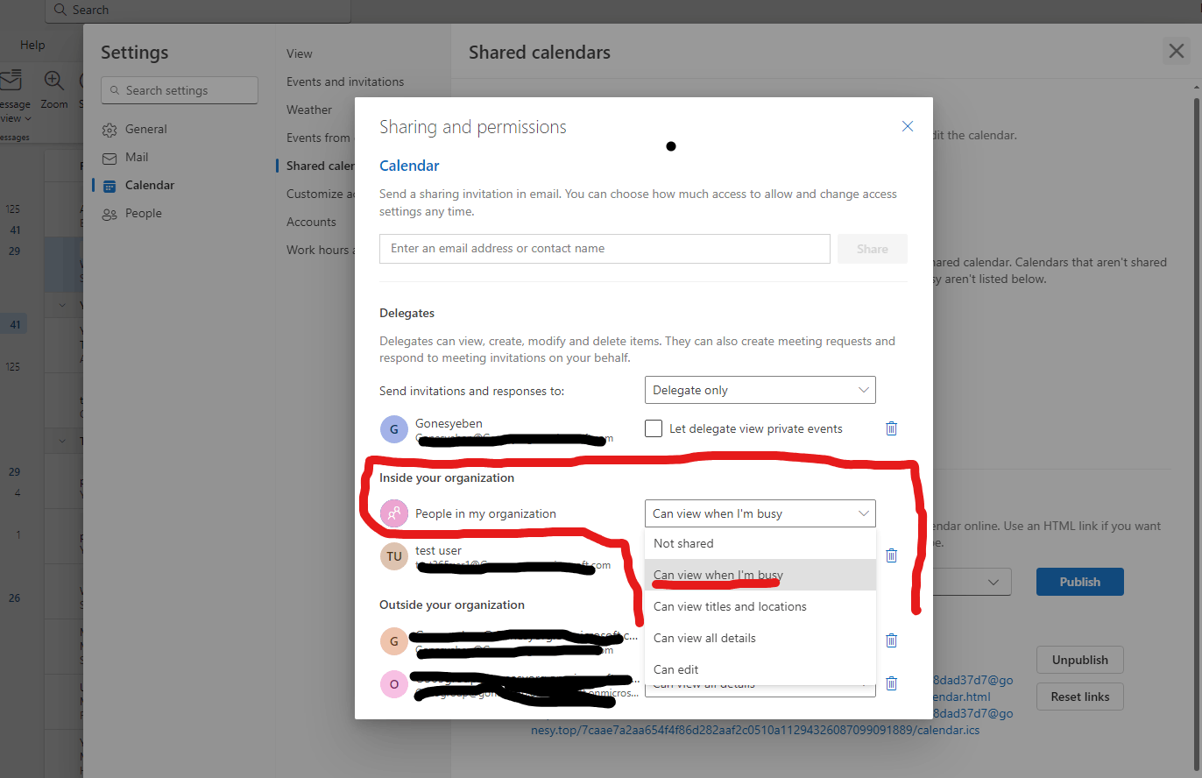Click People in my organization group avatar
The height and width of the screenshot is (778, 1202).
tap(394, 513)
